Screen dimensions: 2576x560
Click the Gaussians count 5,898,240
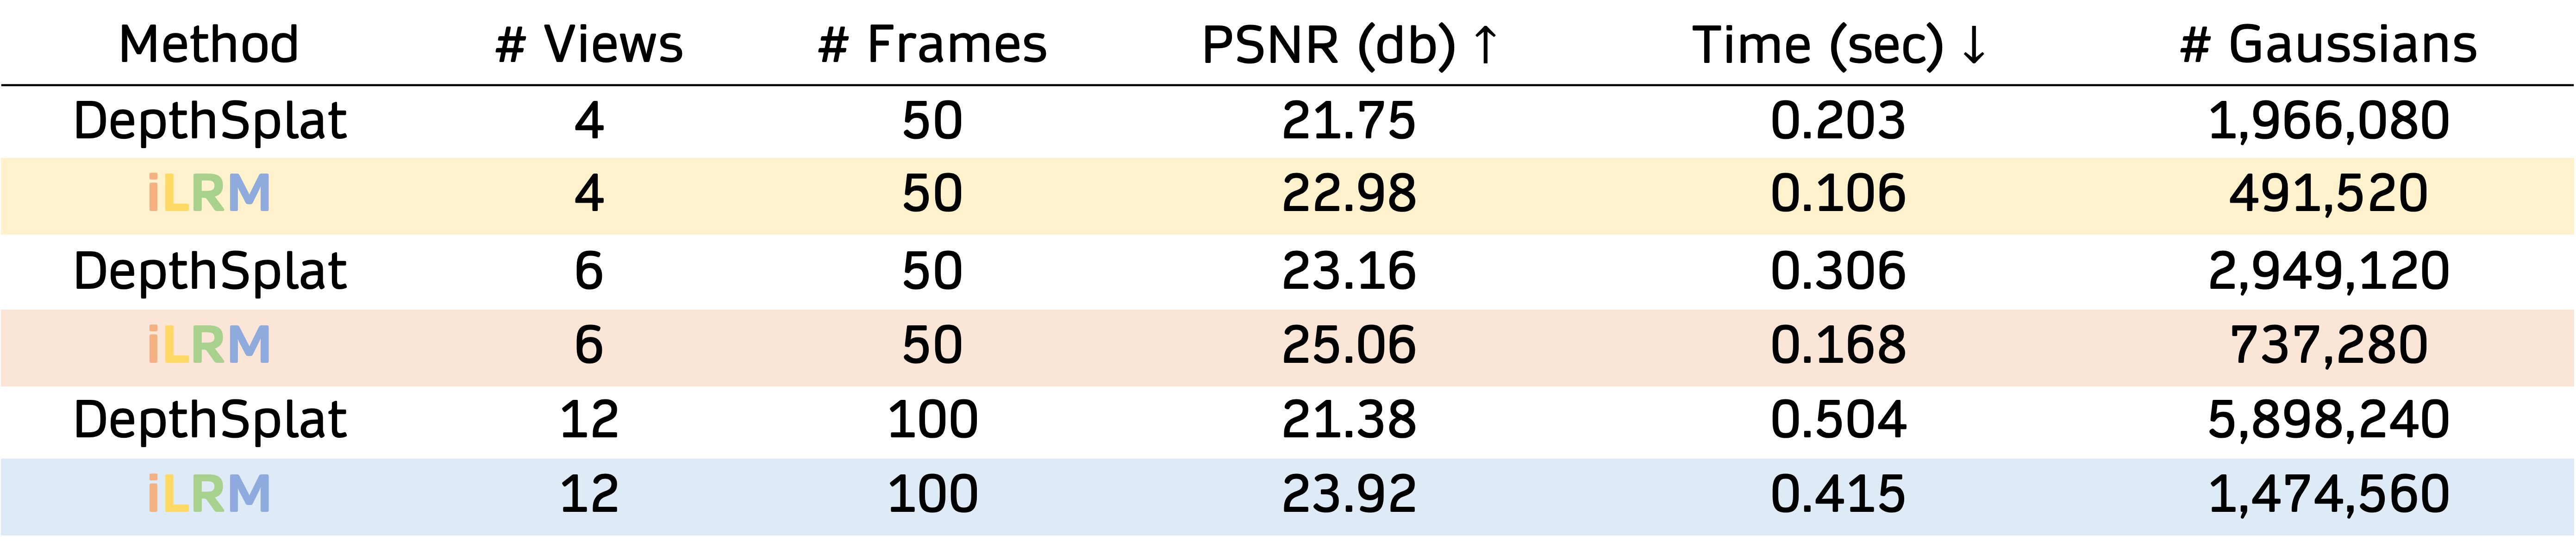(x=2328, y=420)
